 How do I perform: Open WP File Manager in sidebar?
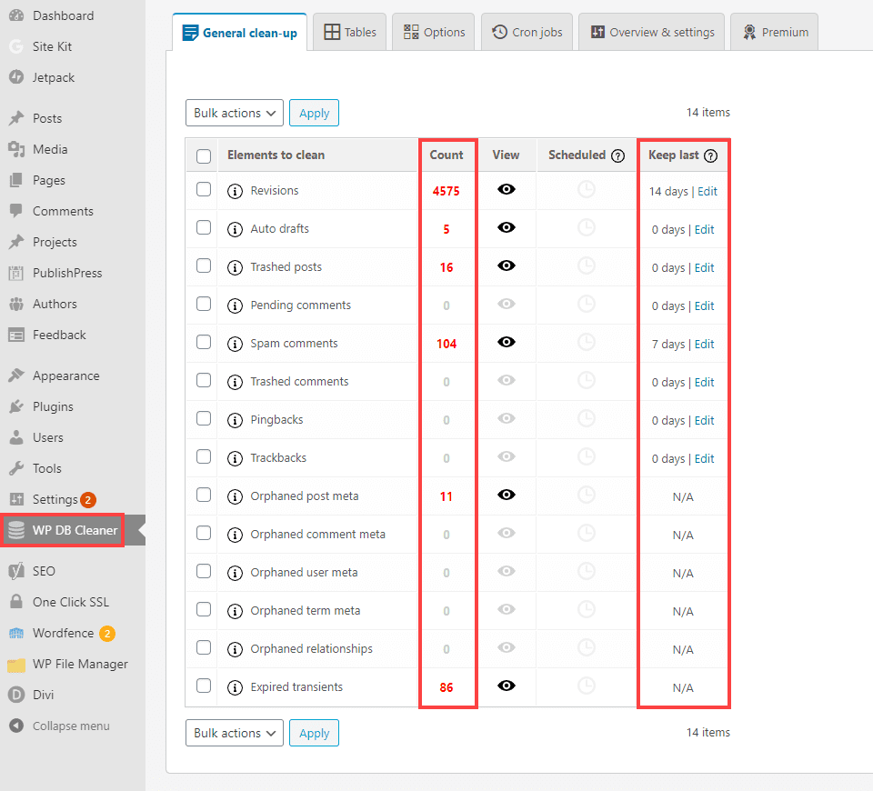coord(80,664)
